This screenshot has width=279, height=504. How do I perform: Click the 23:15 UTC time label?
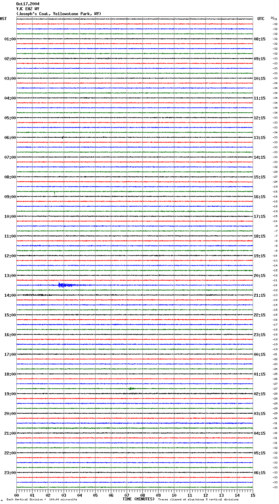[260, 335]
